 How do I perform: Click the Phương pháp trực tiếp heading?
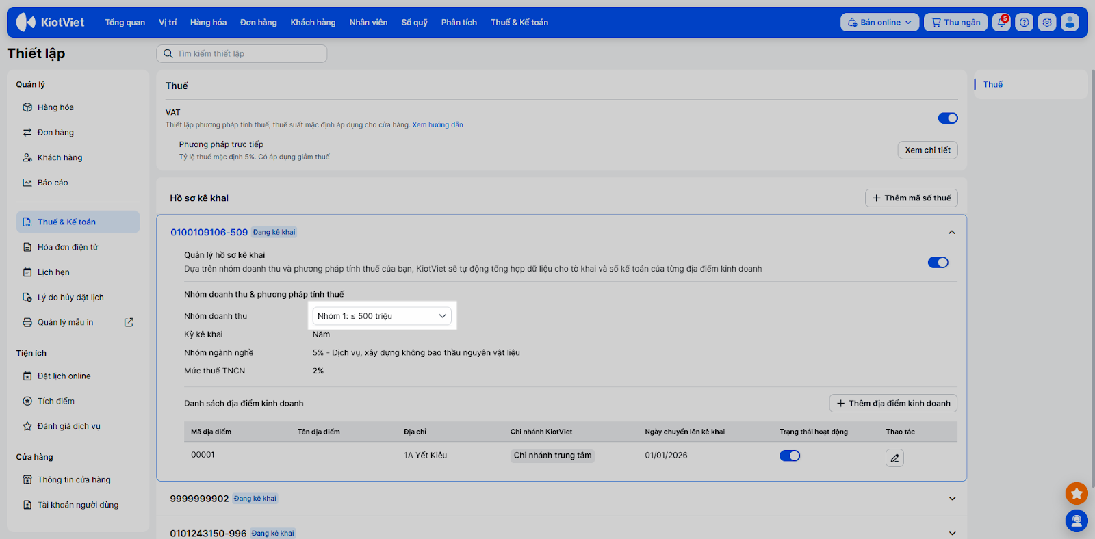[x=221, y=144]
